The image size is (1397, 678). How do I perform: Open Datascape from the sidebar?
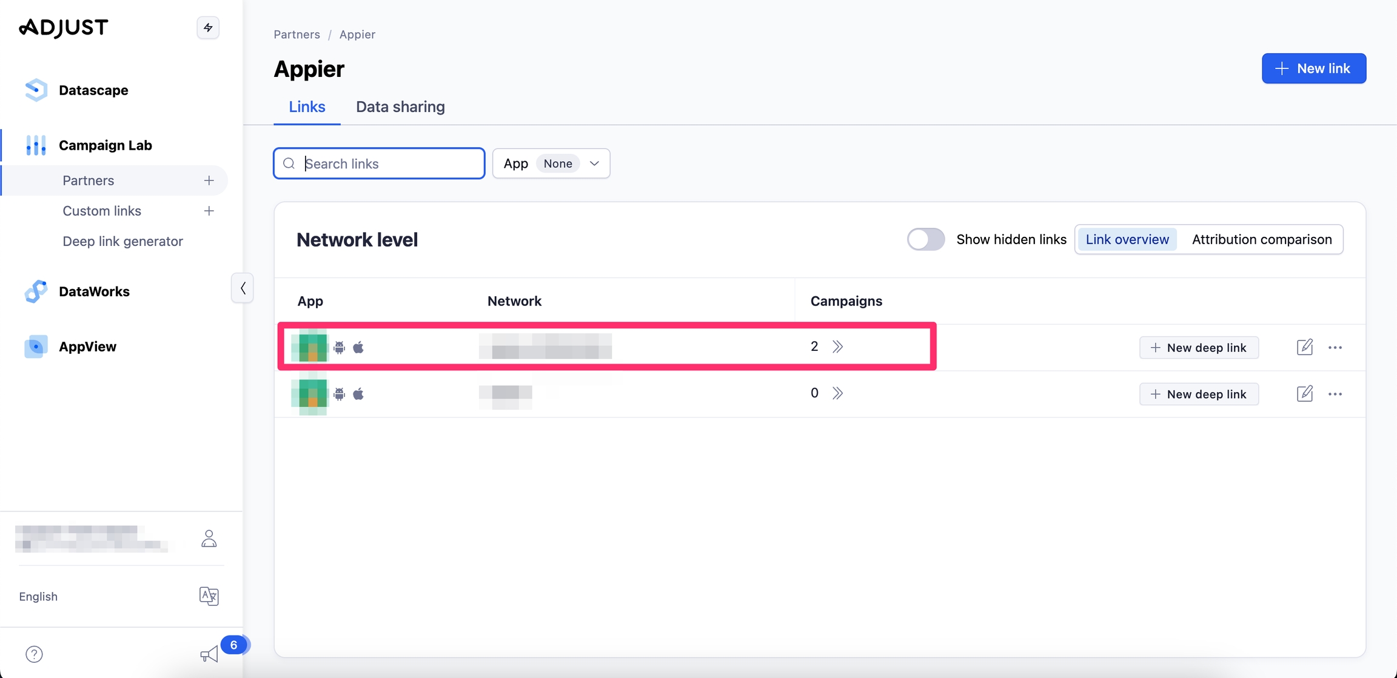tap(93, 90)
